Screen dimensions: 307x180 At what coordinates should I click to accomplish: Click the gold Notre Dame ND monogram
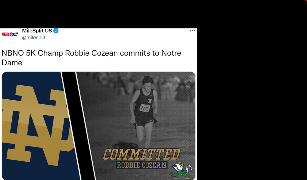[x=35, y=126]
